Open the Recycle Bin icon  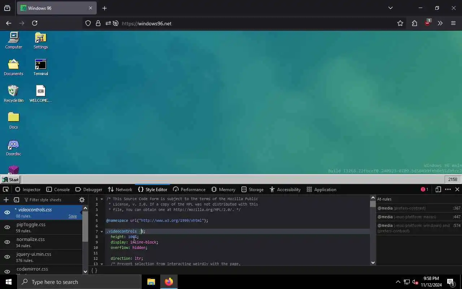tap(14, 94)
